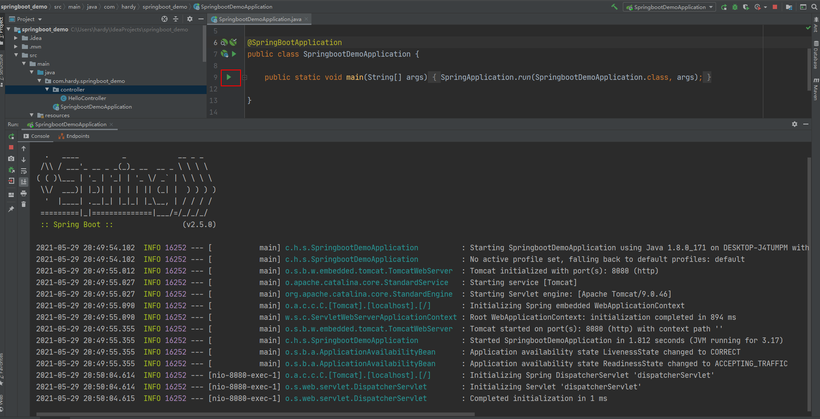The height and width of the screenshot is (419, 820).
Task: Rerun application from Run panel sidebar
Action: coord(11,137)
